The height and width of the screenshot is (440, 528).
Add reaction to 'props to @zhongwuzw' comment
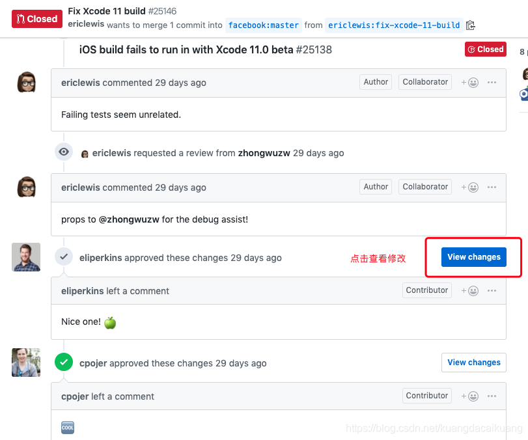pyautogui.click(x=470, y=187)
